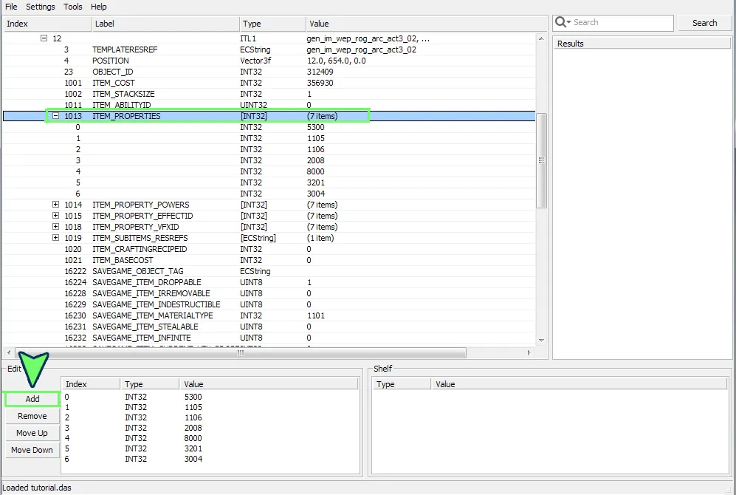This screenshot has width=736, height=495.
Task: Collapse the index 12 tree node
Action: point(44,38)
